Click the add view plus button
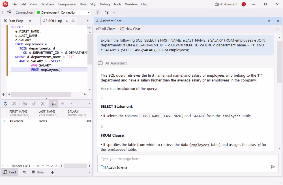 52,172
